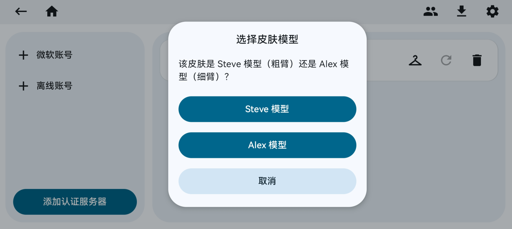Click the plus icon beside 离线账号

click(23, 86)
